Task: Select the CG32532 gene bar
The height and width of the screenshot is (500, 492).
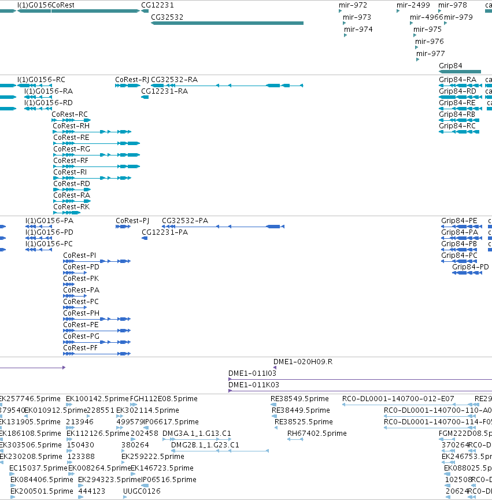Action: click(x=227, y=23)
